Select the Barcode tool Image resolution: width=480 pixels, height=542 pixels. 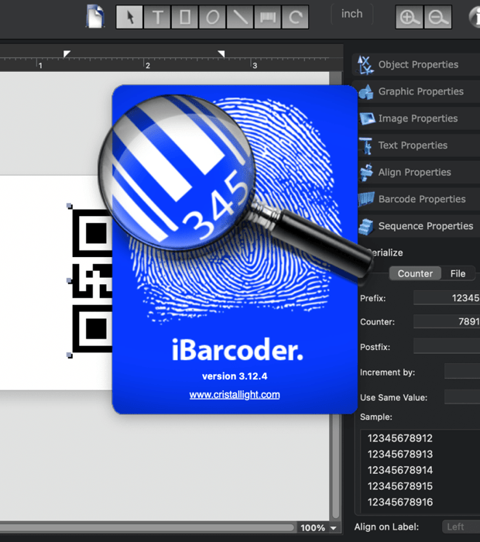pos(268,17)
